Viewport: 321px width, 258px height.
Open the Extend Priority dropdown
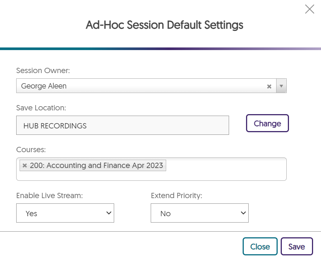coord(200,213)
